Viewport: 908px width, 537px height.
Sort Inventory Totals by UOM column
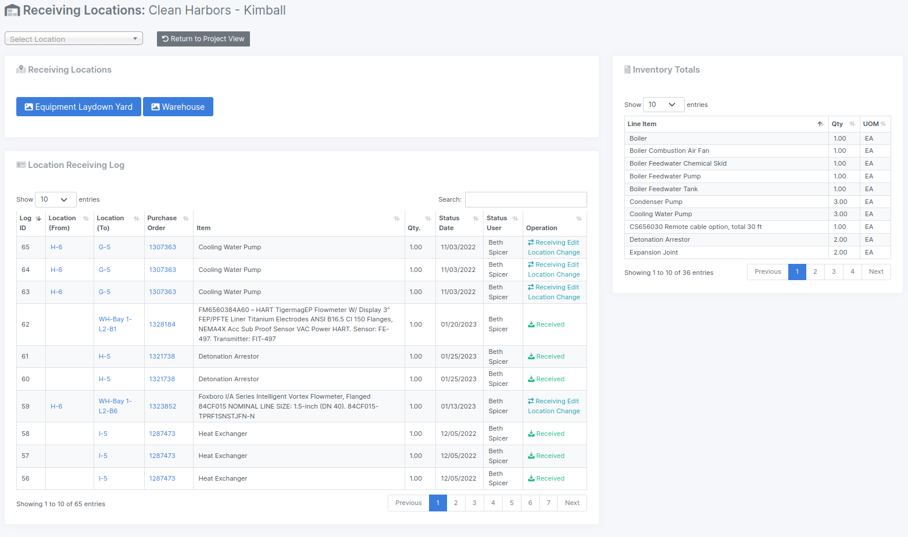[882, 124]
